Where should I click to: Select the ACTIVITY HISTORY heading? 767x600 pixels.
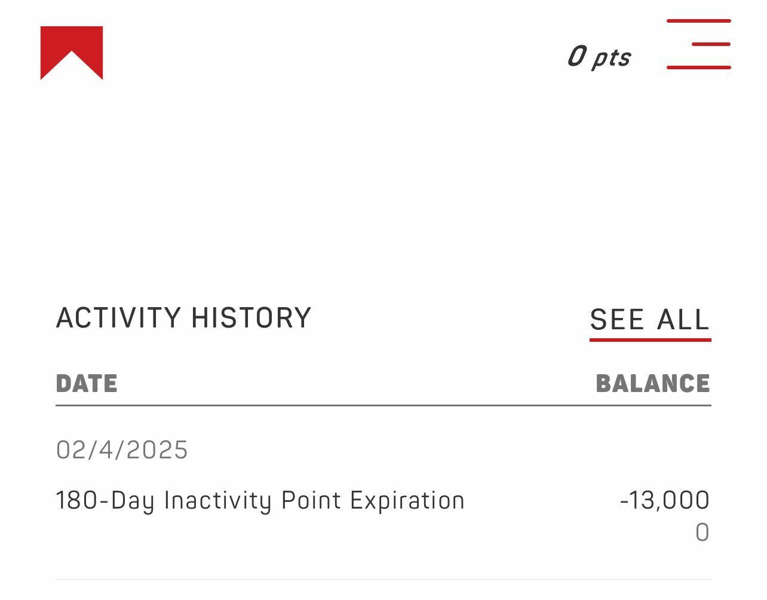coord(184,318)
